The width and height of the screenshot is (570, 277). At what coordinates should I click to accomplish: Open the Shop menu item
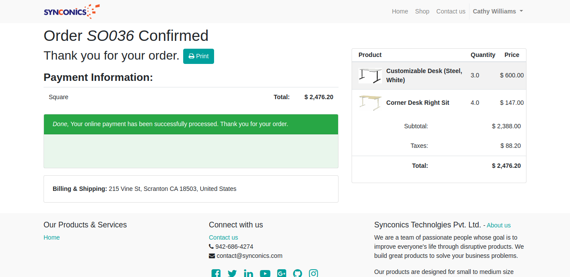[422, 11]
